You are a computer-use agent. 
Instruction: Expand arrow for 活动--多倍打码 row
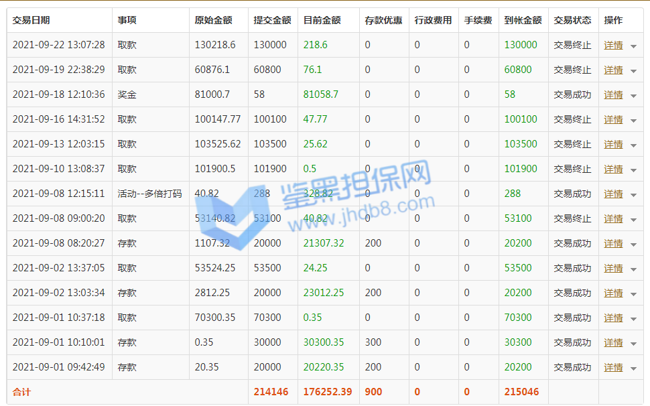tap(633, 195)
